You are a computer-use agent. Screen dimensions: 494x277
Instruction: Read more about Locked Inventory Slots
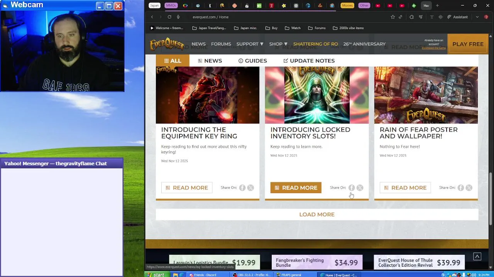(x=296, y=188)
